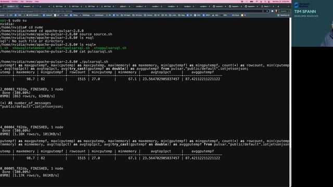Click the 'AS number_of_messages' query text
Viewport: 333px width, 187px height.
point(30,103)
